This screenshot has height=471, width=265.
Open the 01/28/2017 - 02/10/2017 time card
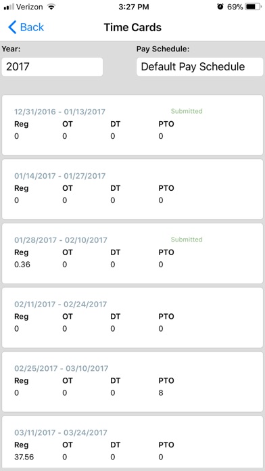tap(132, 253)
